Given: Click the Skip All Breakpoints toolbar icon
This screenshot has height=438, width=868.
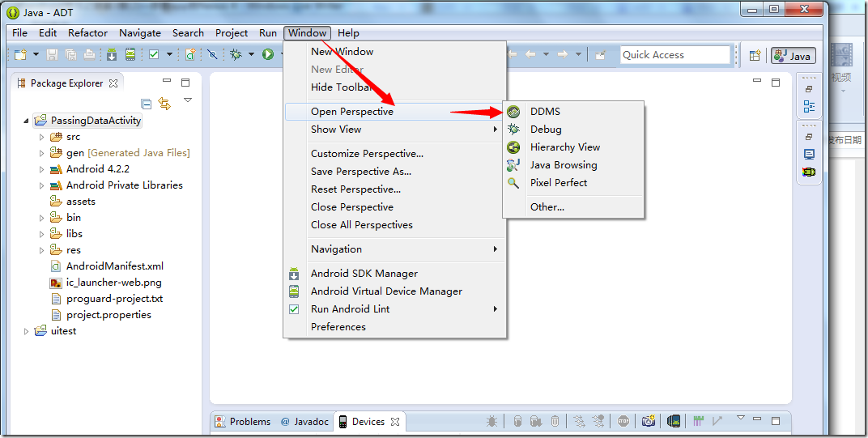Looking at the screenshot, I should pyautogui.click(x=213, y=54).
